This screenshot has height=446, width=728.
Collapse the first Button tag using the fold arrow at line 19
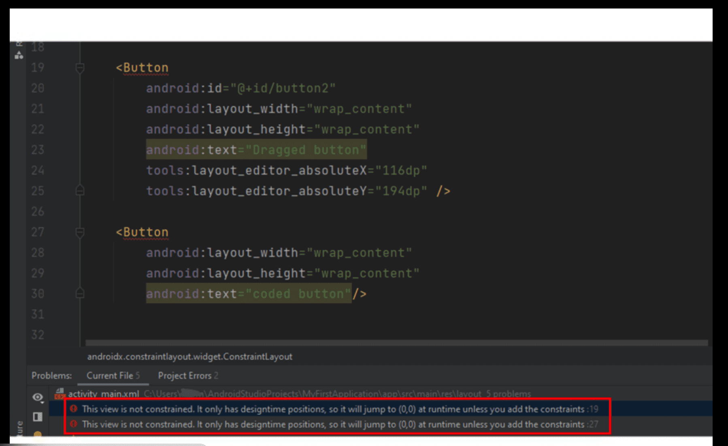pos(79,67)
